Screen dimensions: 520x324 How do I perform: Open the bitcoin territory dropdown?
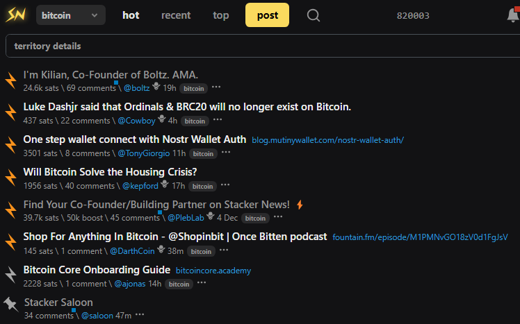click(x=70, y=15)
